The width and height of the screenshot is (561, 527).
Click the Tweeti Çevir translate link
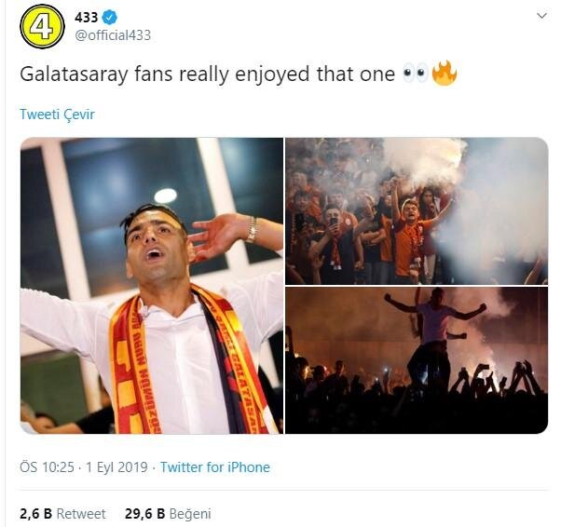point(57,115)
